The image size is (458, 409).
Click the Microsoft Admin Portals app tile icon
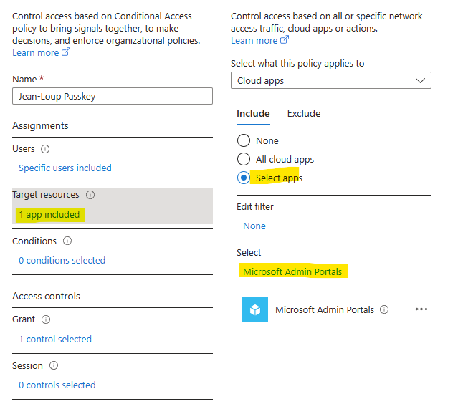(x=255, y=309)
